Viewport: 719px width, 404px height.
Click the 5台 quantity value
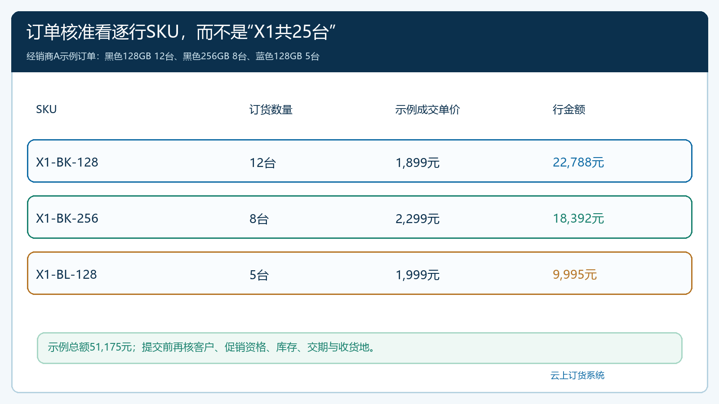(259, 275)
